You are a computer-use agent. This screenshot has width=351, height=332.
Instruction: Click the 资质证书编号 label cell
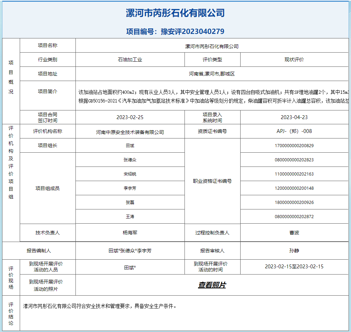click(213, 131)
